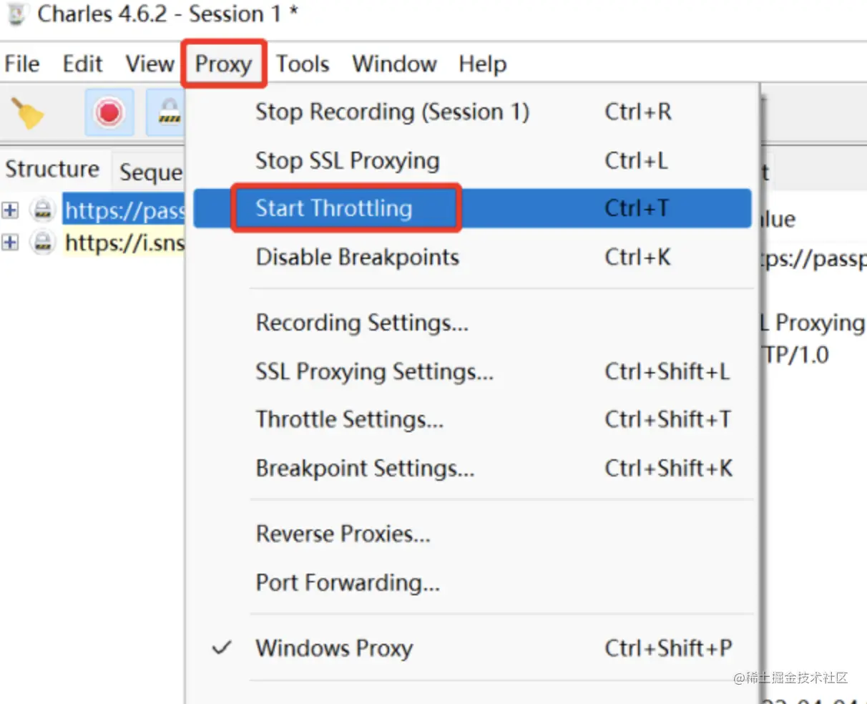
Task: Open the View menu
Action: pyautogui.click(x=150, y=64)
